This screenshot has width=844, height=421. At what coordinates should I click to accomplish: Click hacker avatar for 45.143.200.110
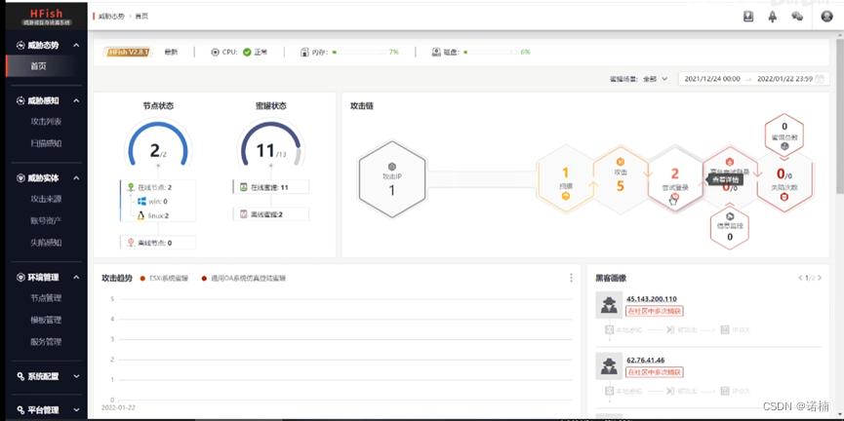click(x=609, y=305)
